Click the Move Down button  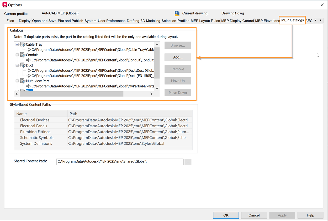point(178,93)
